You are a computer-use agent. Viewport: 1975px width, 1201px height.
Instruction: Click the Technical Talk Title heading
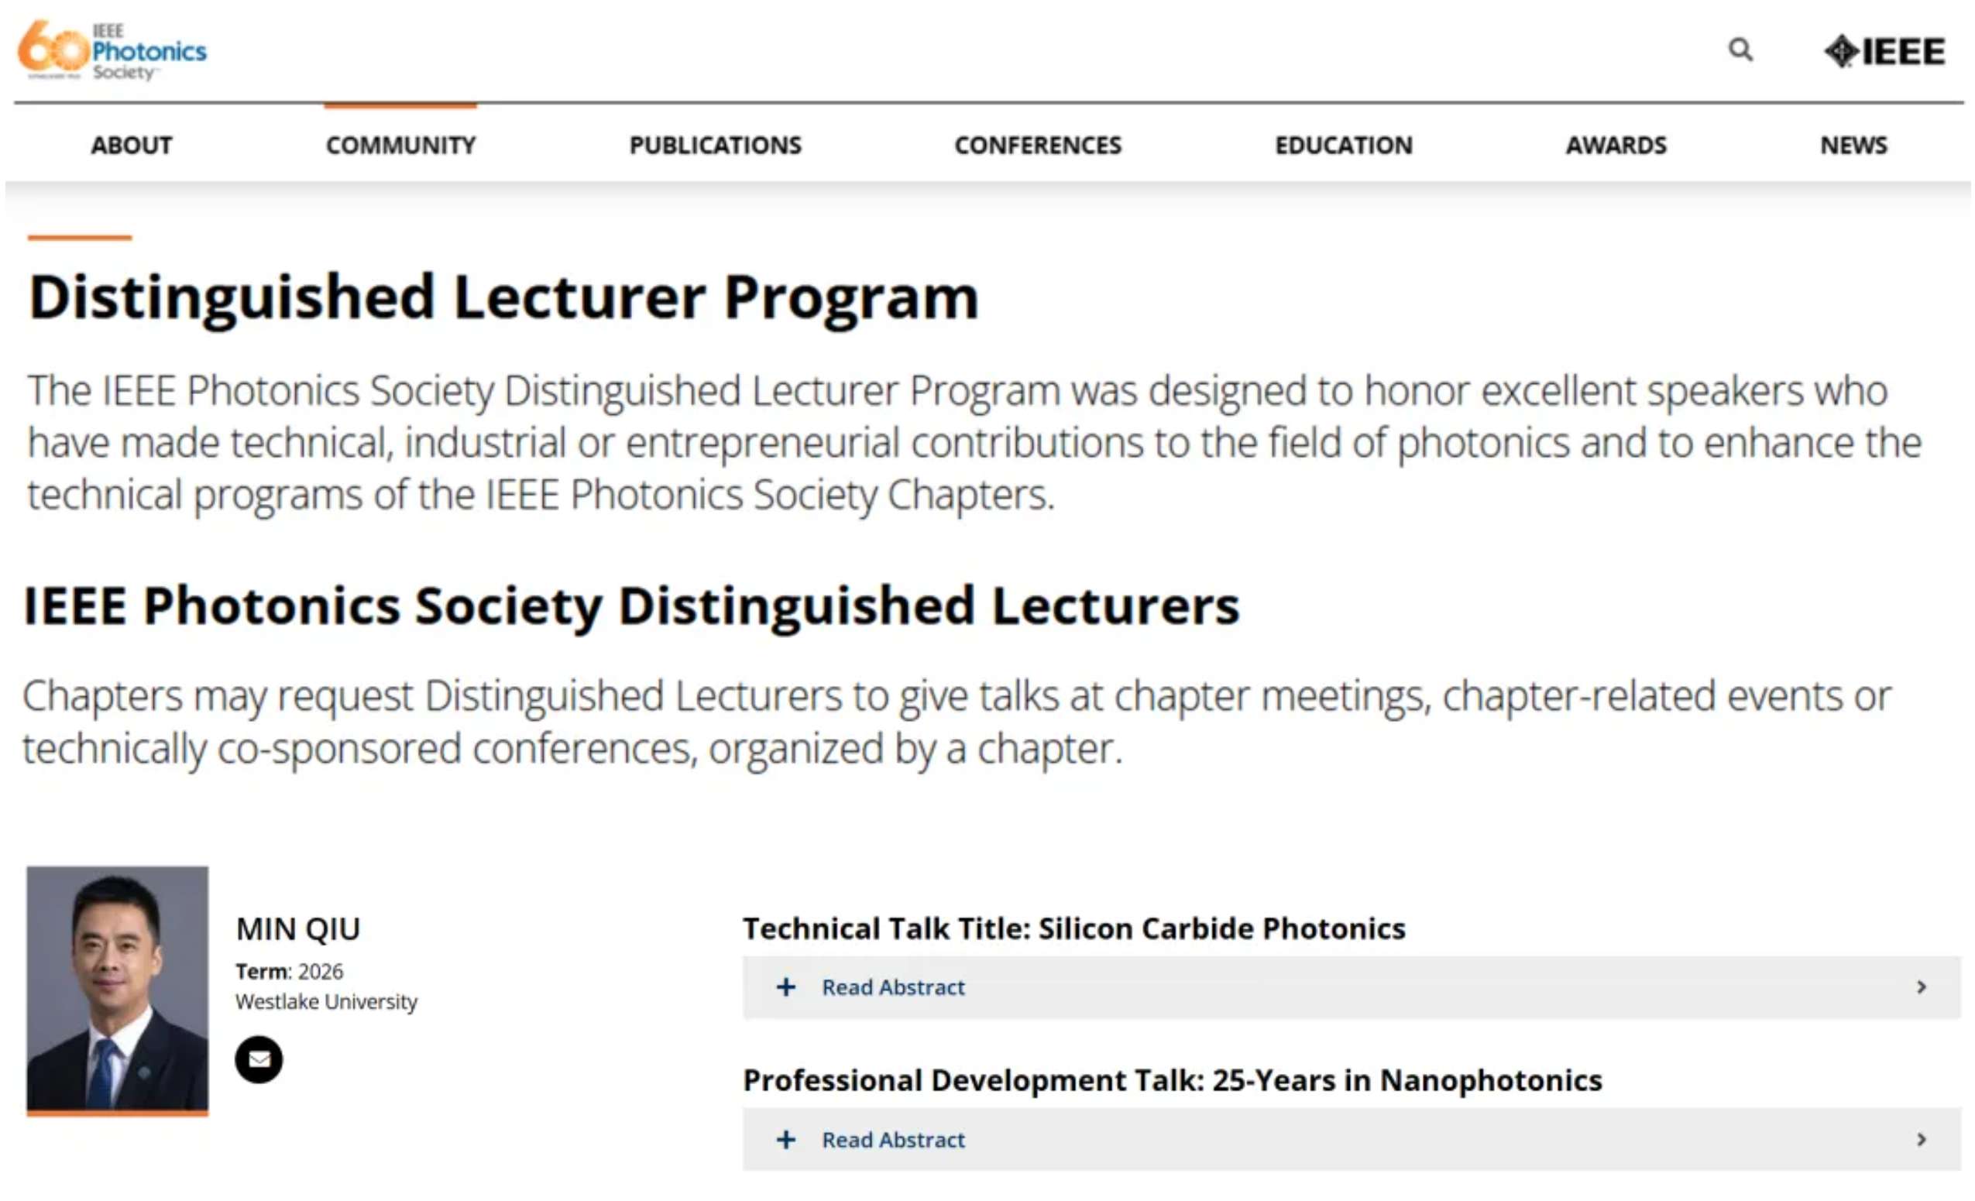[x=1073, y=928]
